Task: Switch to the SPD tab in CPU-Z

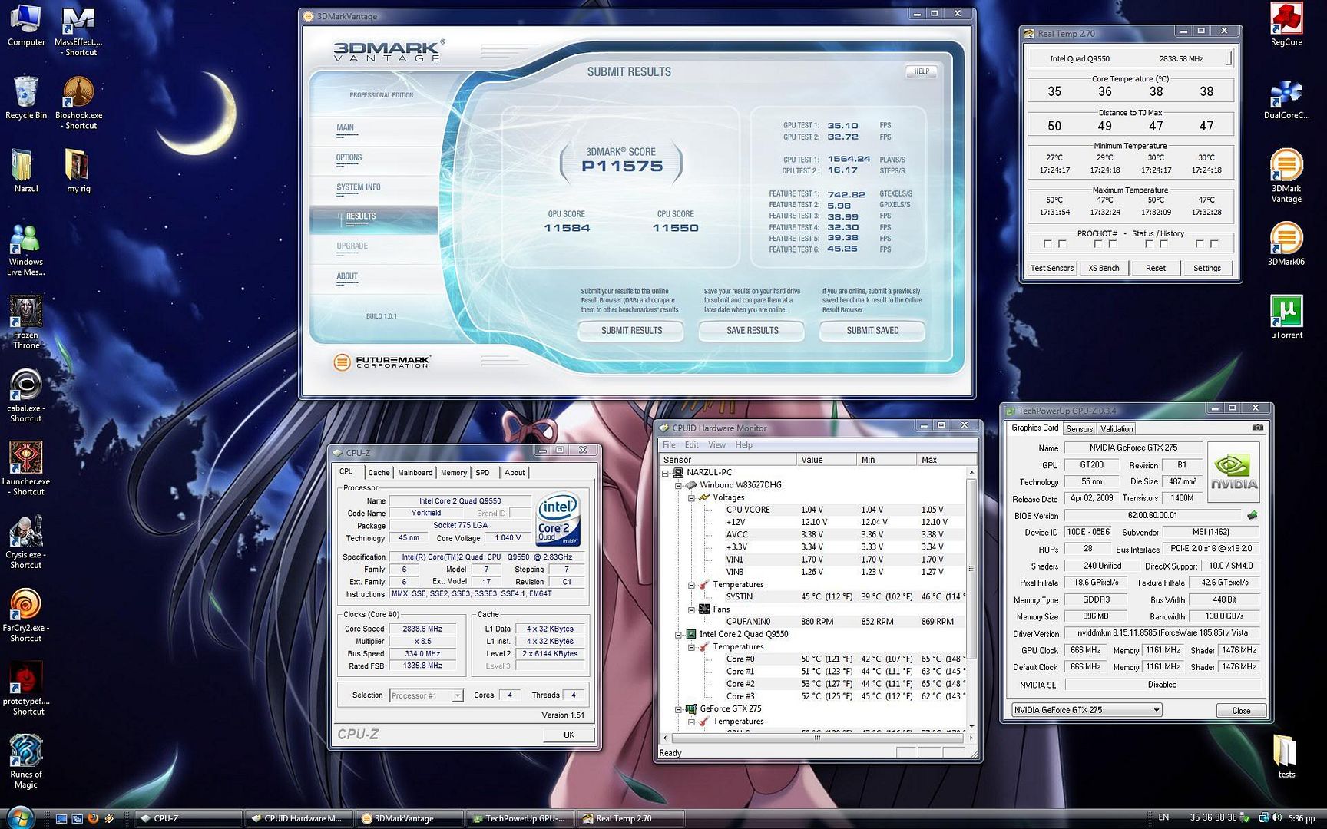Action: tap(482, 473)
